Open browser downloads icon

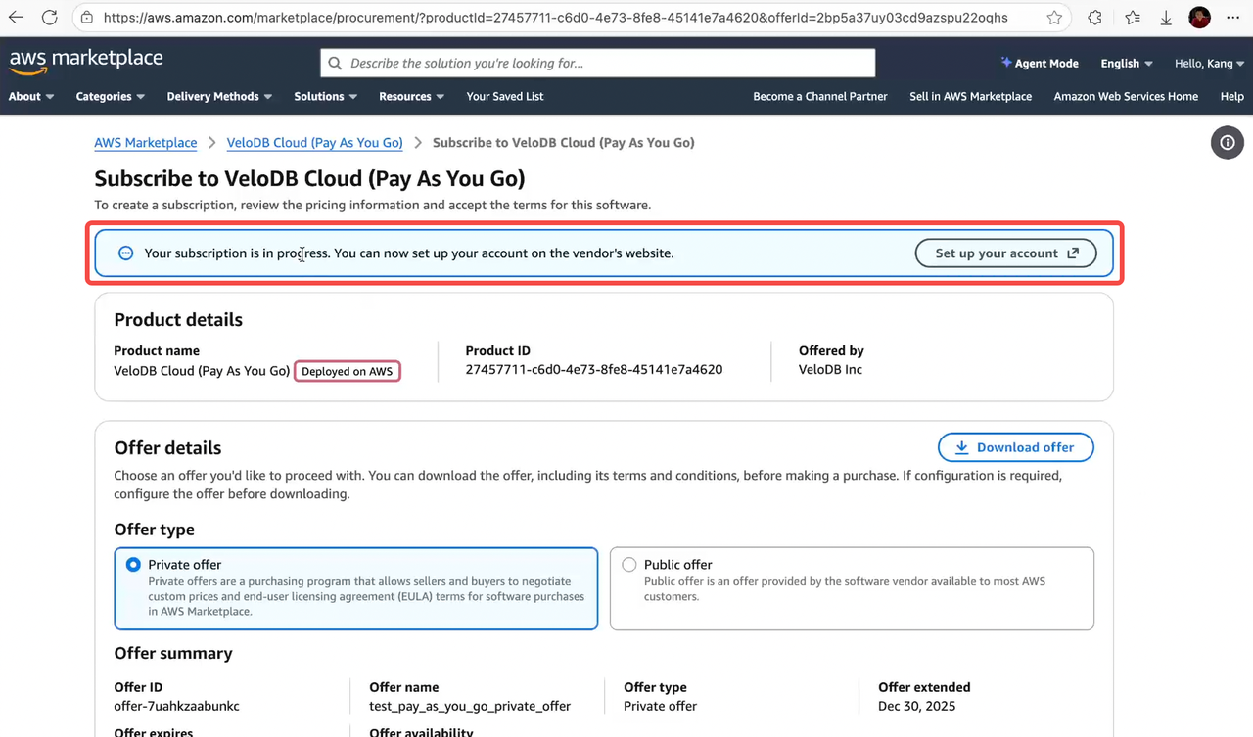tap(1166, 18)
